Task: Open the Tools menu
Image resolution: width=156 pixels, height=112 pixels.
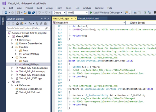Action: (69, 8)
